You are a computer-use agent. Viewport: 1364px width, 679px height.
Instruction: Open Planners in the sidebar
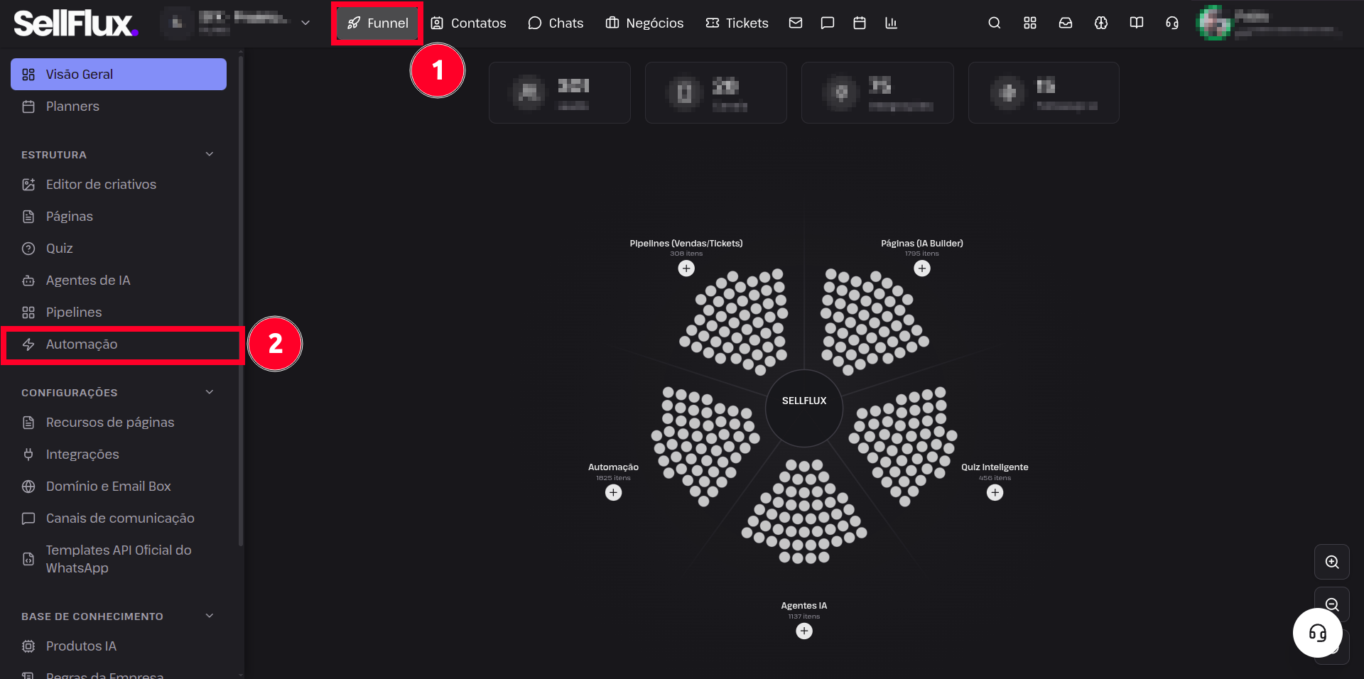tap(119, 107)
